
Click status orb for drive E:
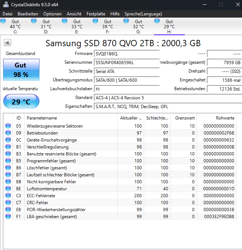pyautogui.click(x=65, y=21)
